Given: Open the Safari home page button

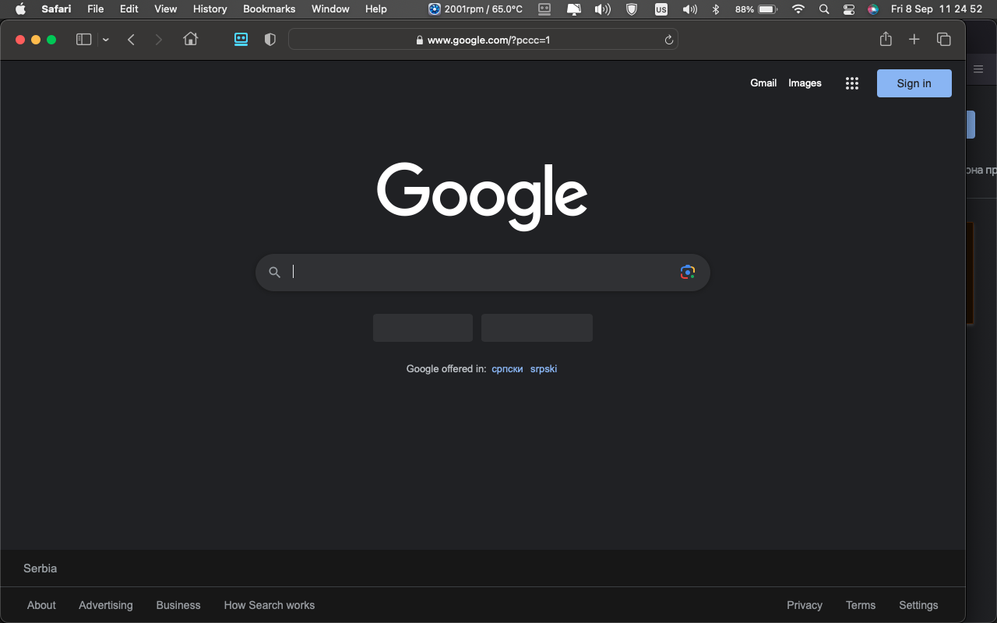Looking at the screenshot, I should [191, 39].
